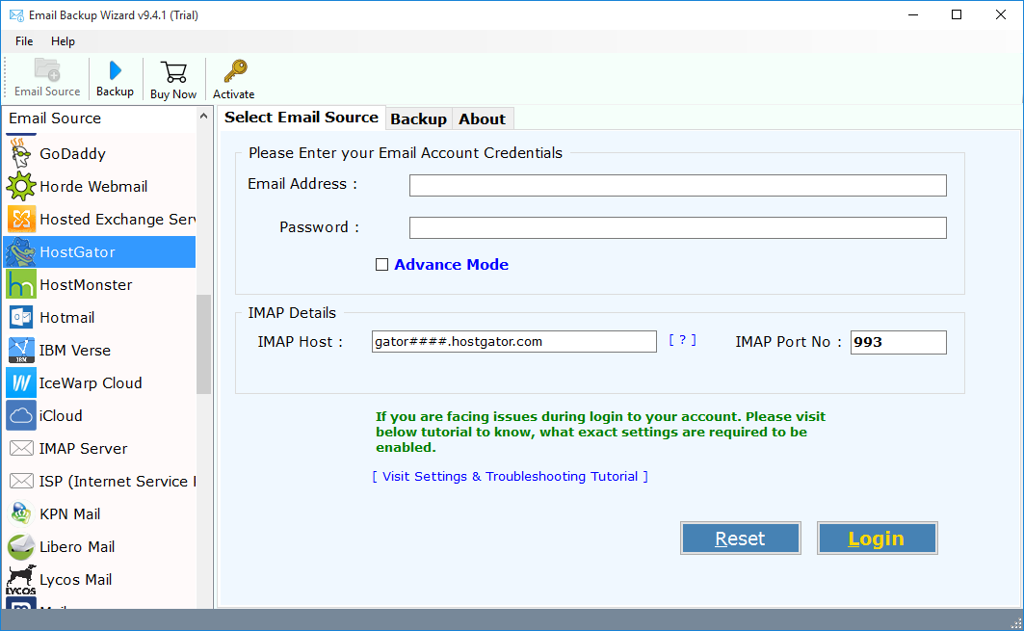Select HostGator list entry text
This screenshot has height=631, width=1024.
[x=77, y=252]
